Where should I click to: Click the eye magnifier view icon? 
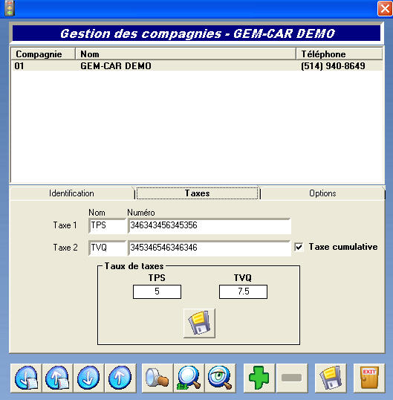click(220, 378)
